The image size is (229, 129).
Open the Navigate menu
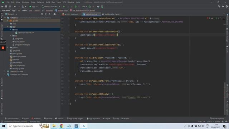click(x=25, y=3)
